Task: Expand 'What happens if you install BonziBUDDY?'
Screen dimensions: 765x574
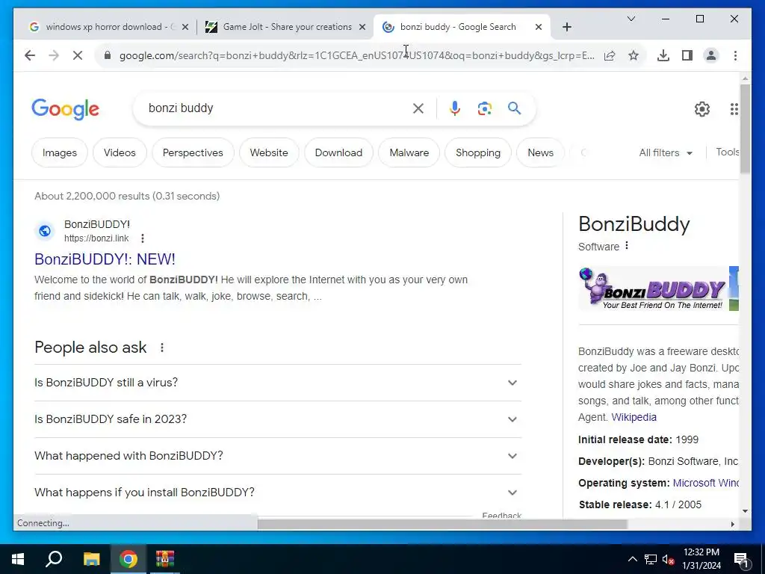Action: [278, 493]
